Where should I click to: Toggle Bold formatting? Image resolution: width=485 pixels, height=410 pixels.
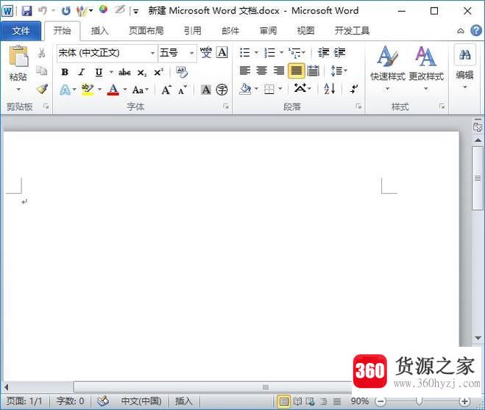(x=65, y=72)
